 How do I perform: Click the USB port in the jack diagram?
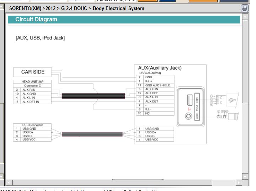click(189, 100)
